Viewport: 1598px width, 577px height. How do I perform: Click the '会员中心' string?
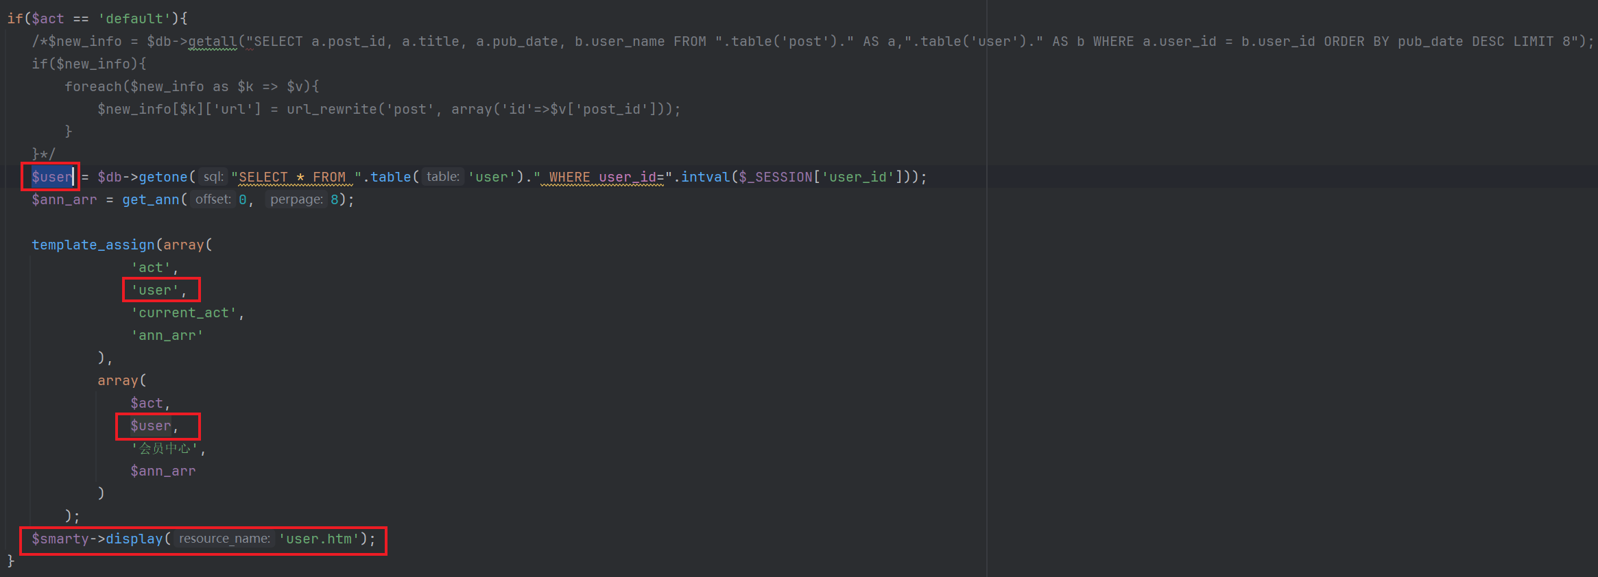(165, 448)
